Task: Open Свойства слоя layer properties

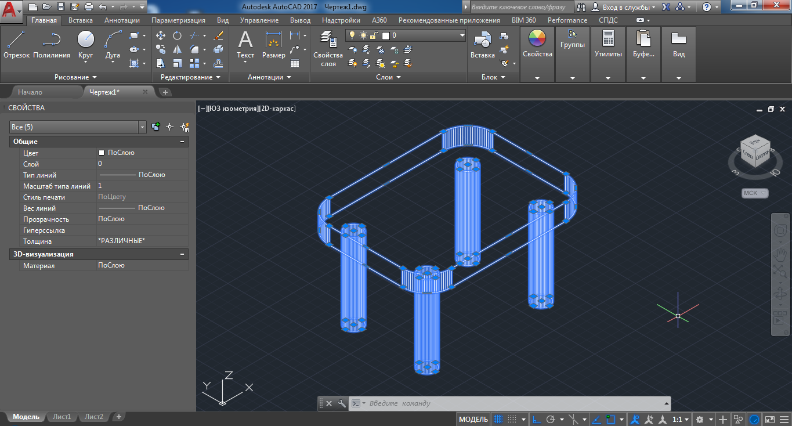Action: click(x=328, y=49)
